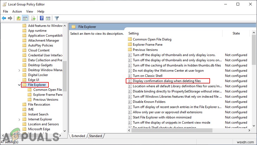Click settings list vertical scroll up arrow

(x=254, y=33)
